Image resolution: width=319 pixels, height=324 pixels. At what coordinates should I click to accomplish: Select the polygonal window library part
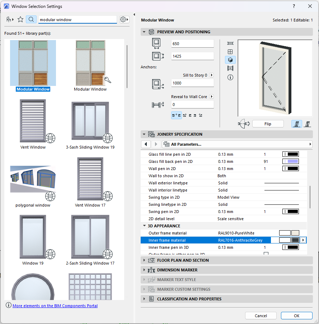click(x=33, y=179)
